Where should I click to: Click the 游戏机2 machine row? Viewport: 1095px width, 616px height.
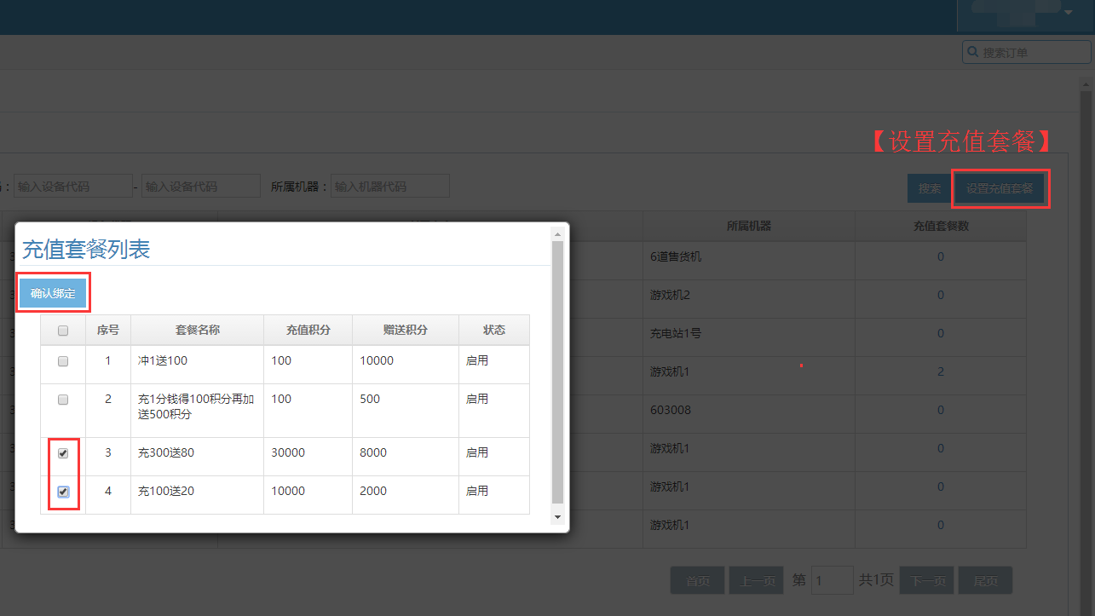[669, 295]
